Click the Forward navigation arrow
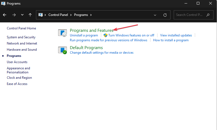 coord(14,15)
